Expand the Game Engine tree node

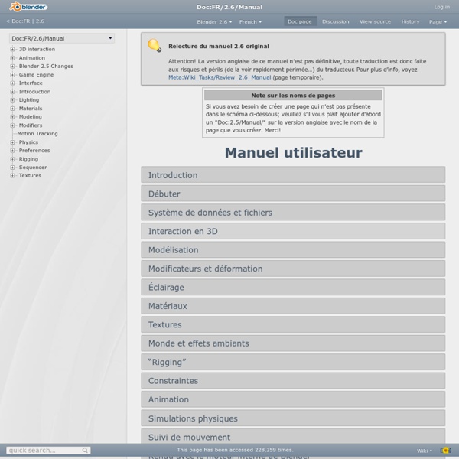[12, 75]
